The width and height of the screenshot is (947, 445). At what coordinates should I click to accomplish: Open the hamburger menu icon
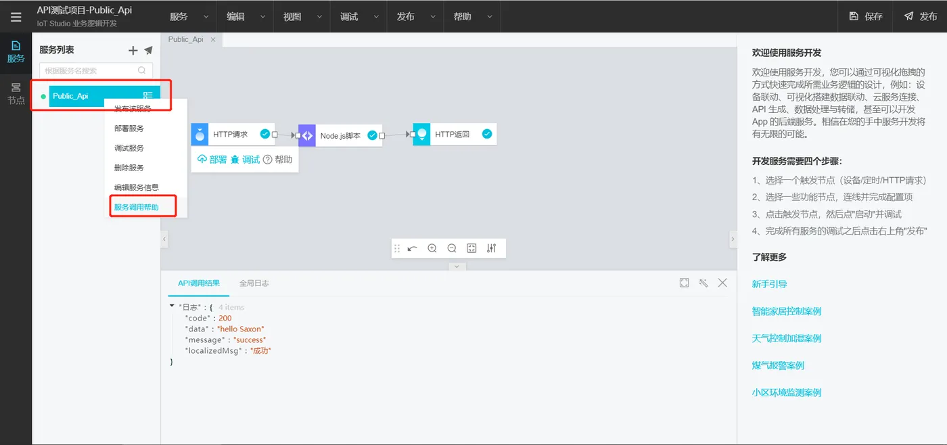(x=16, y=17)
